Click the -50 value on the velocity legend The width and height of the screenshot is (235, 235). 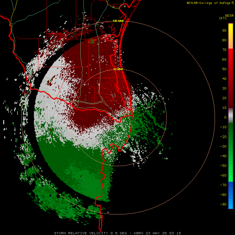point(223,166)
